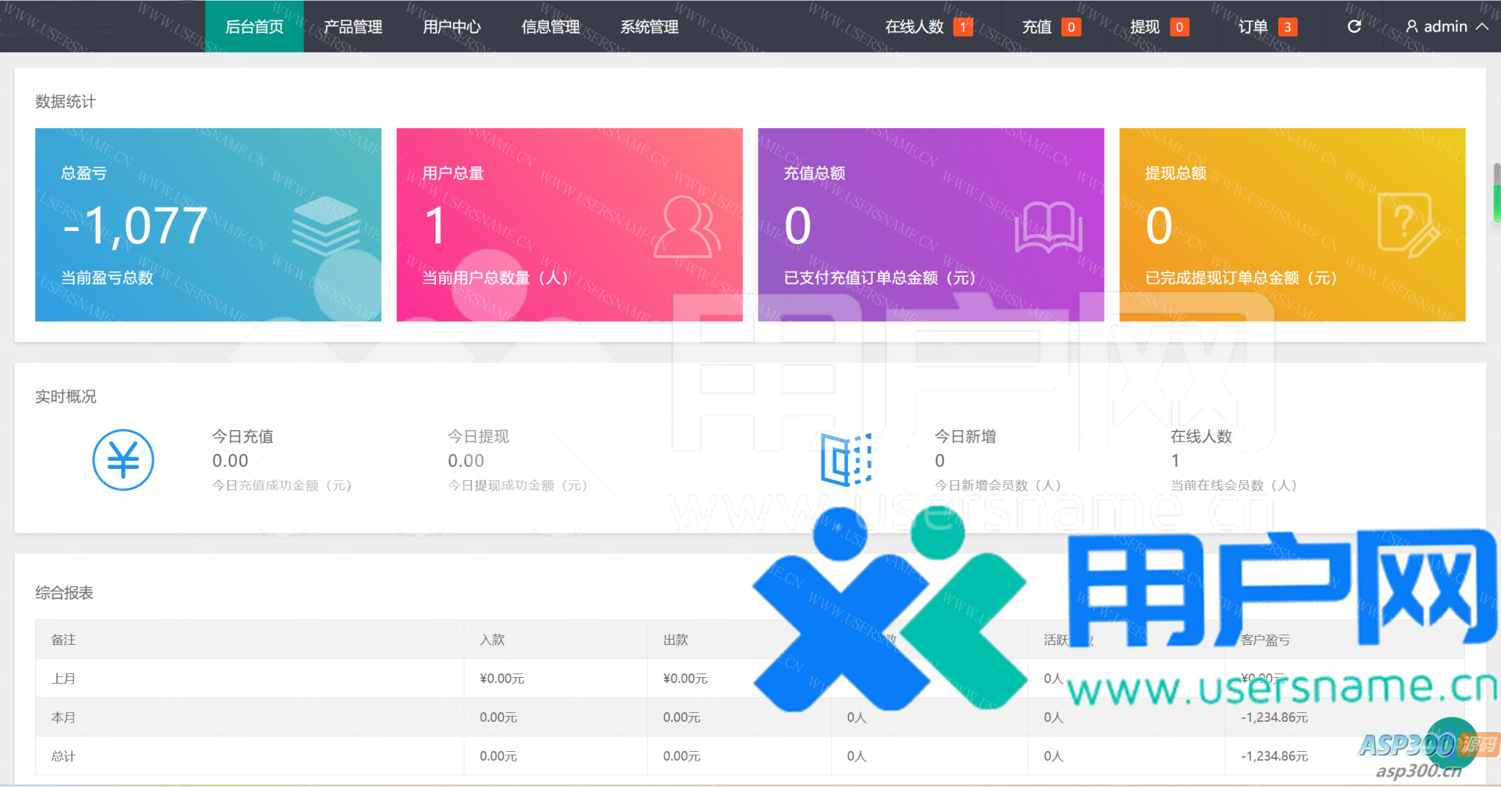Viewport: 1501px width, 787px height.
Task: Expand the admin dropdown arrow
Action: pyautogui.click(x=1482, y=26)
